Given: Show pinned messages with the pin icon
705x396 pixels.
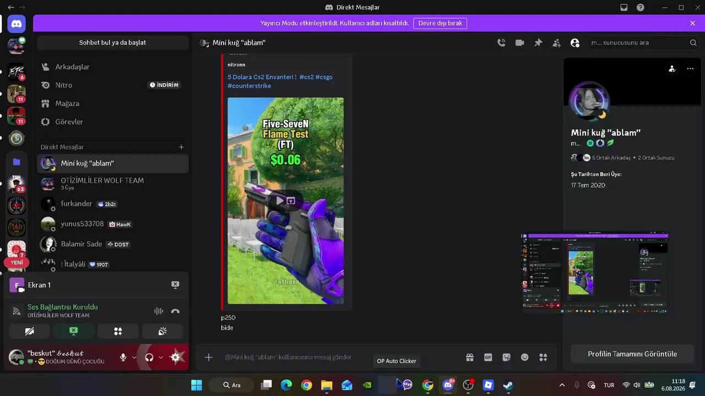Looking at the screenshot, I should point(538,43).
